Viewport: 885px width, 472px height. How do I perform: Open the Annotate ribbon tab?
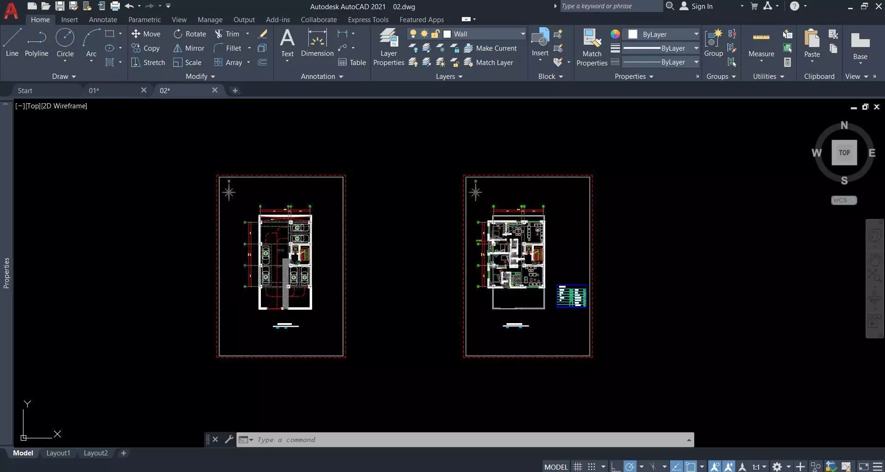pos(103,19)
